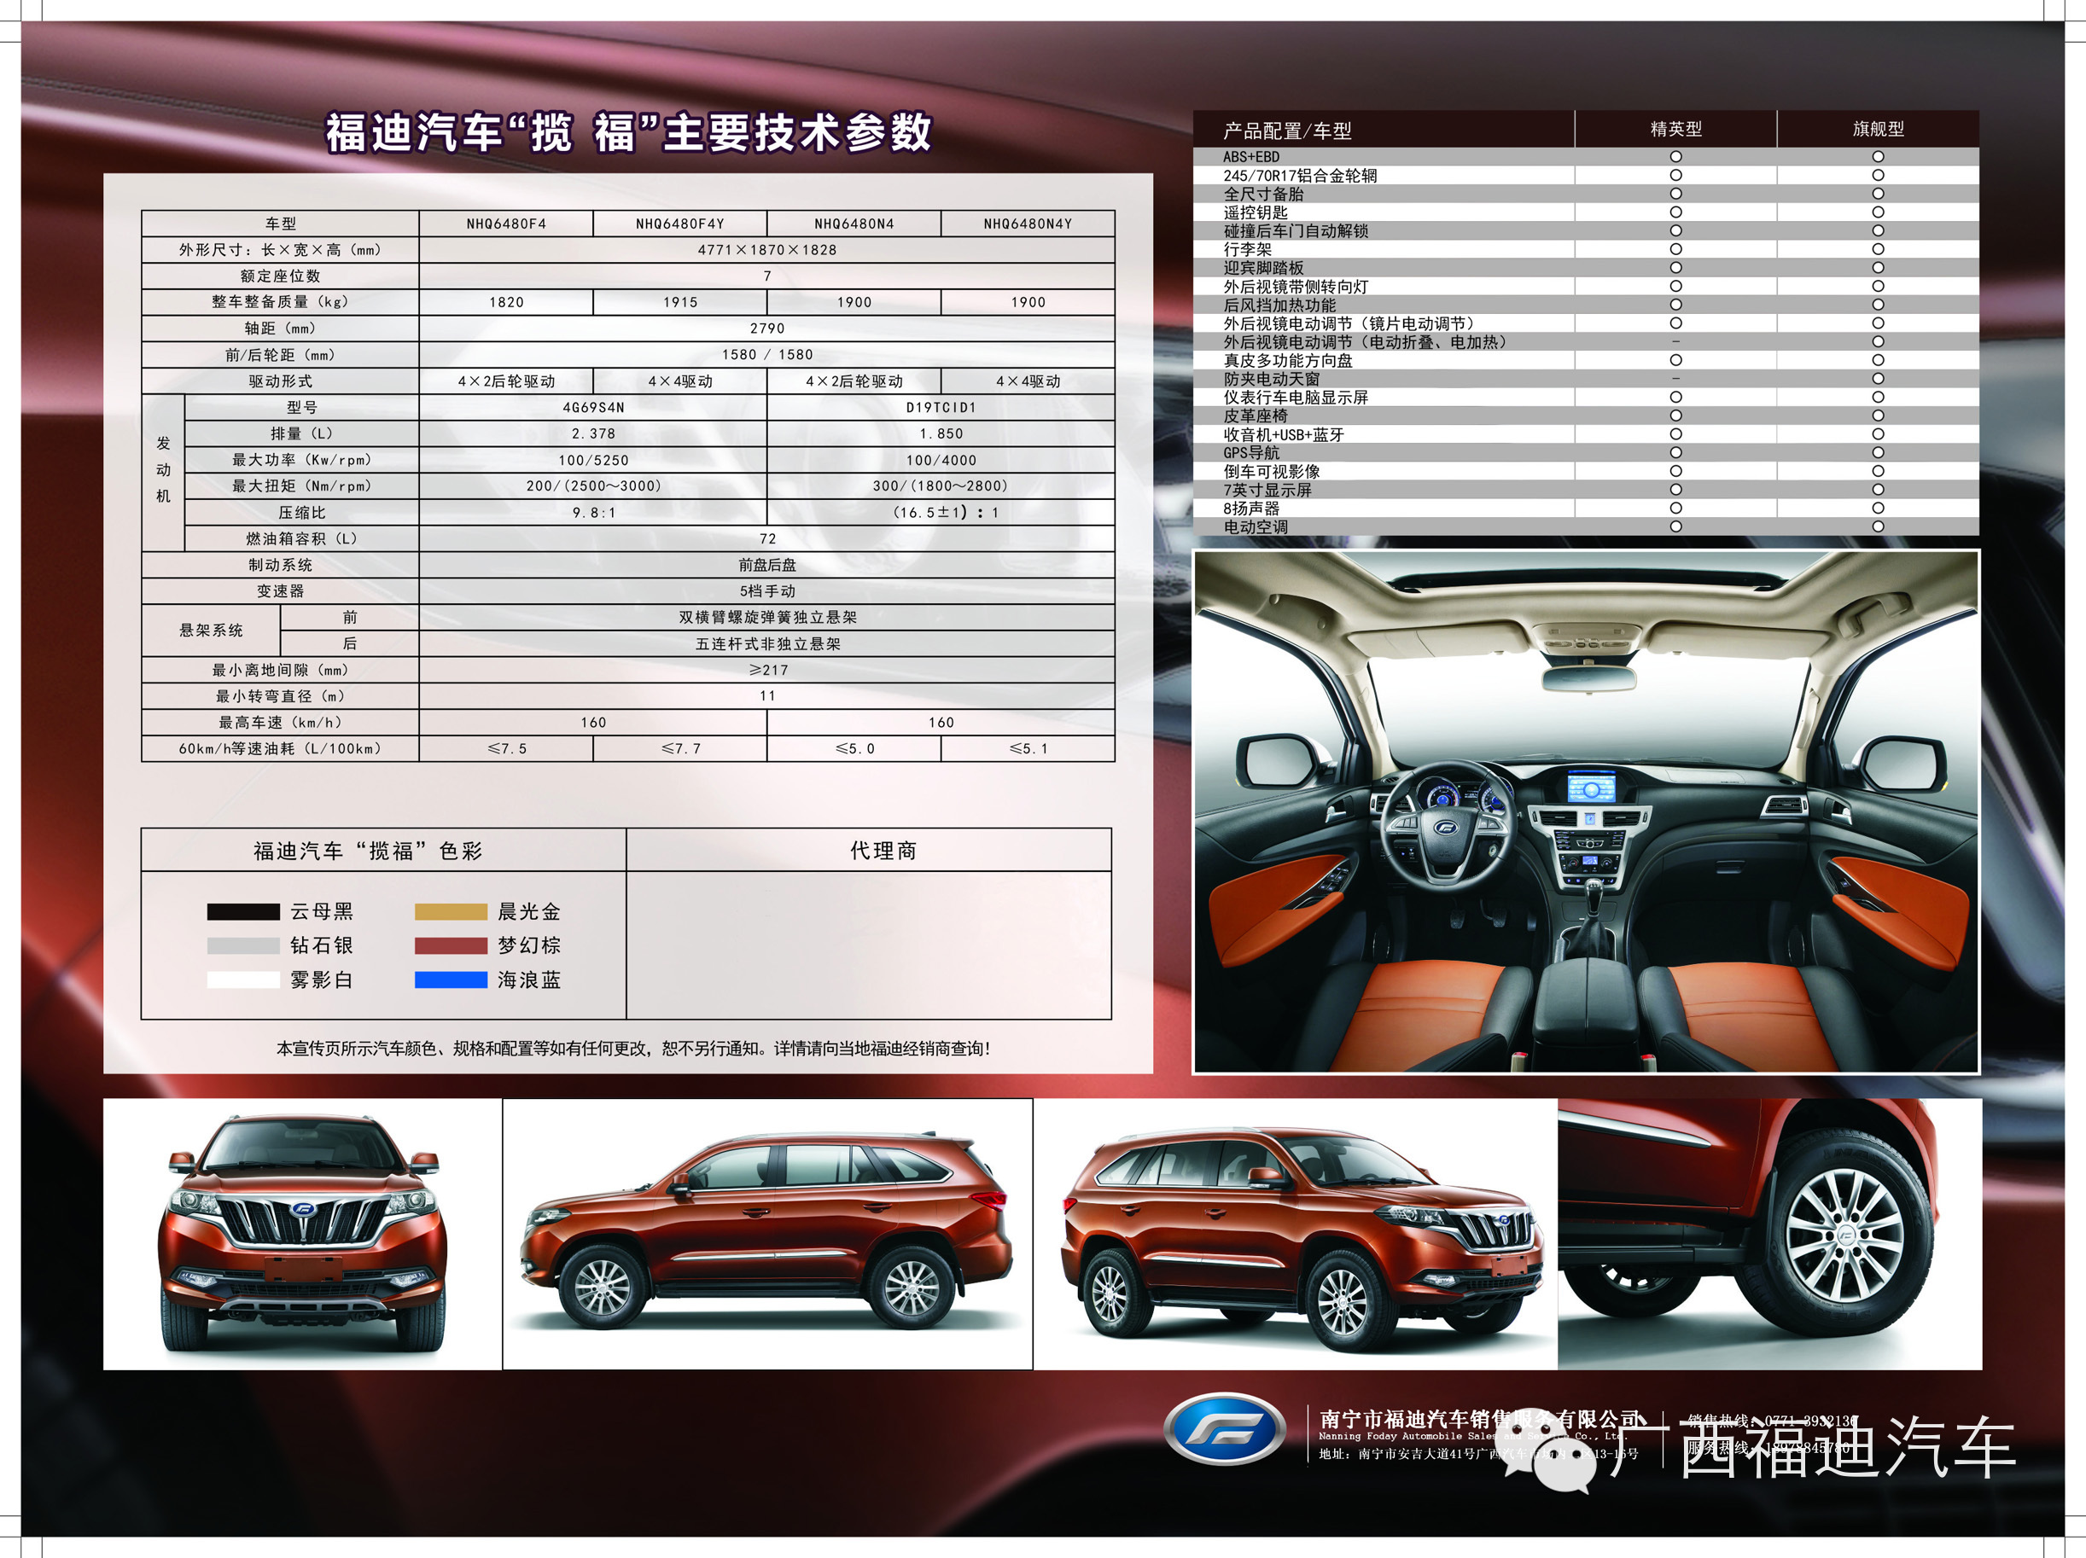Click the GPS导航 row label
This screenshot has width=2086, height=1558.
point(1251,452)
